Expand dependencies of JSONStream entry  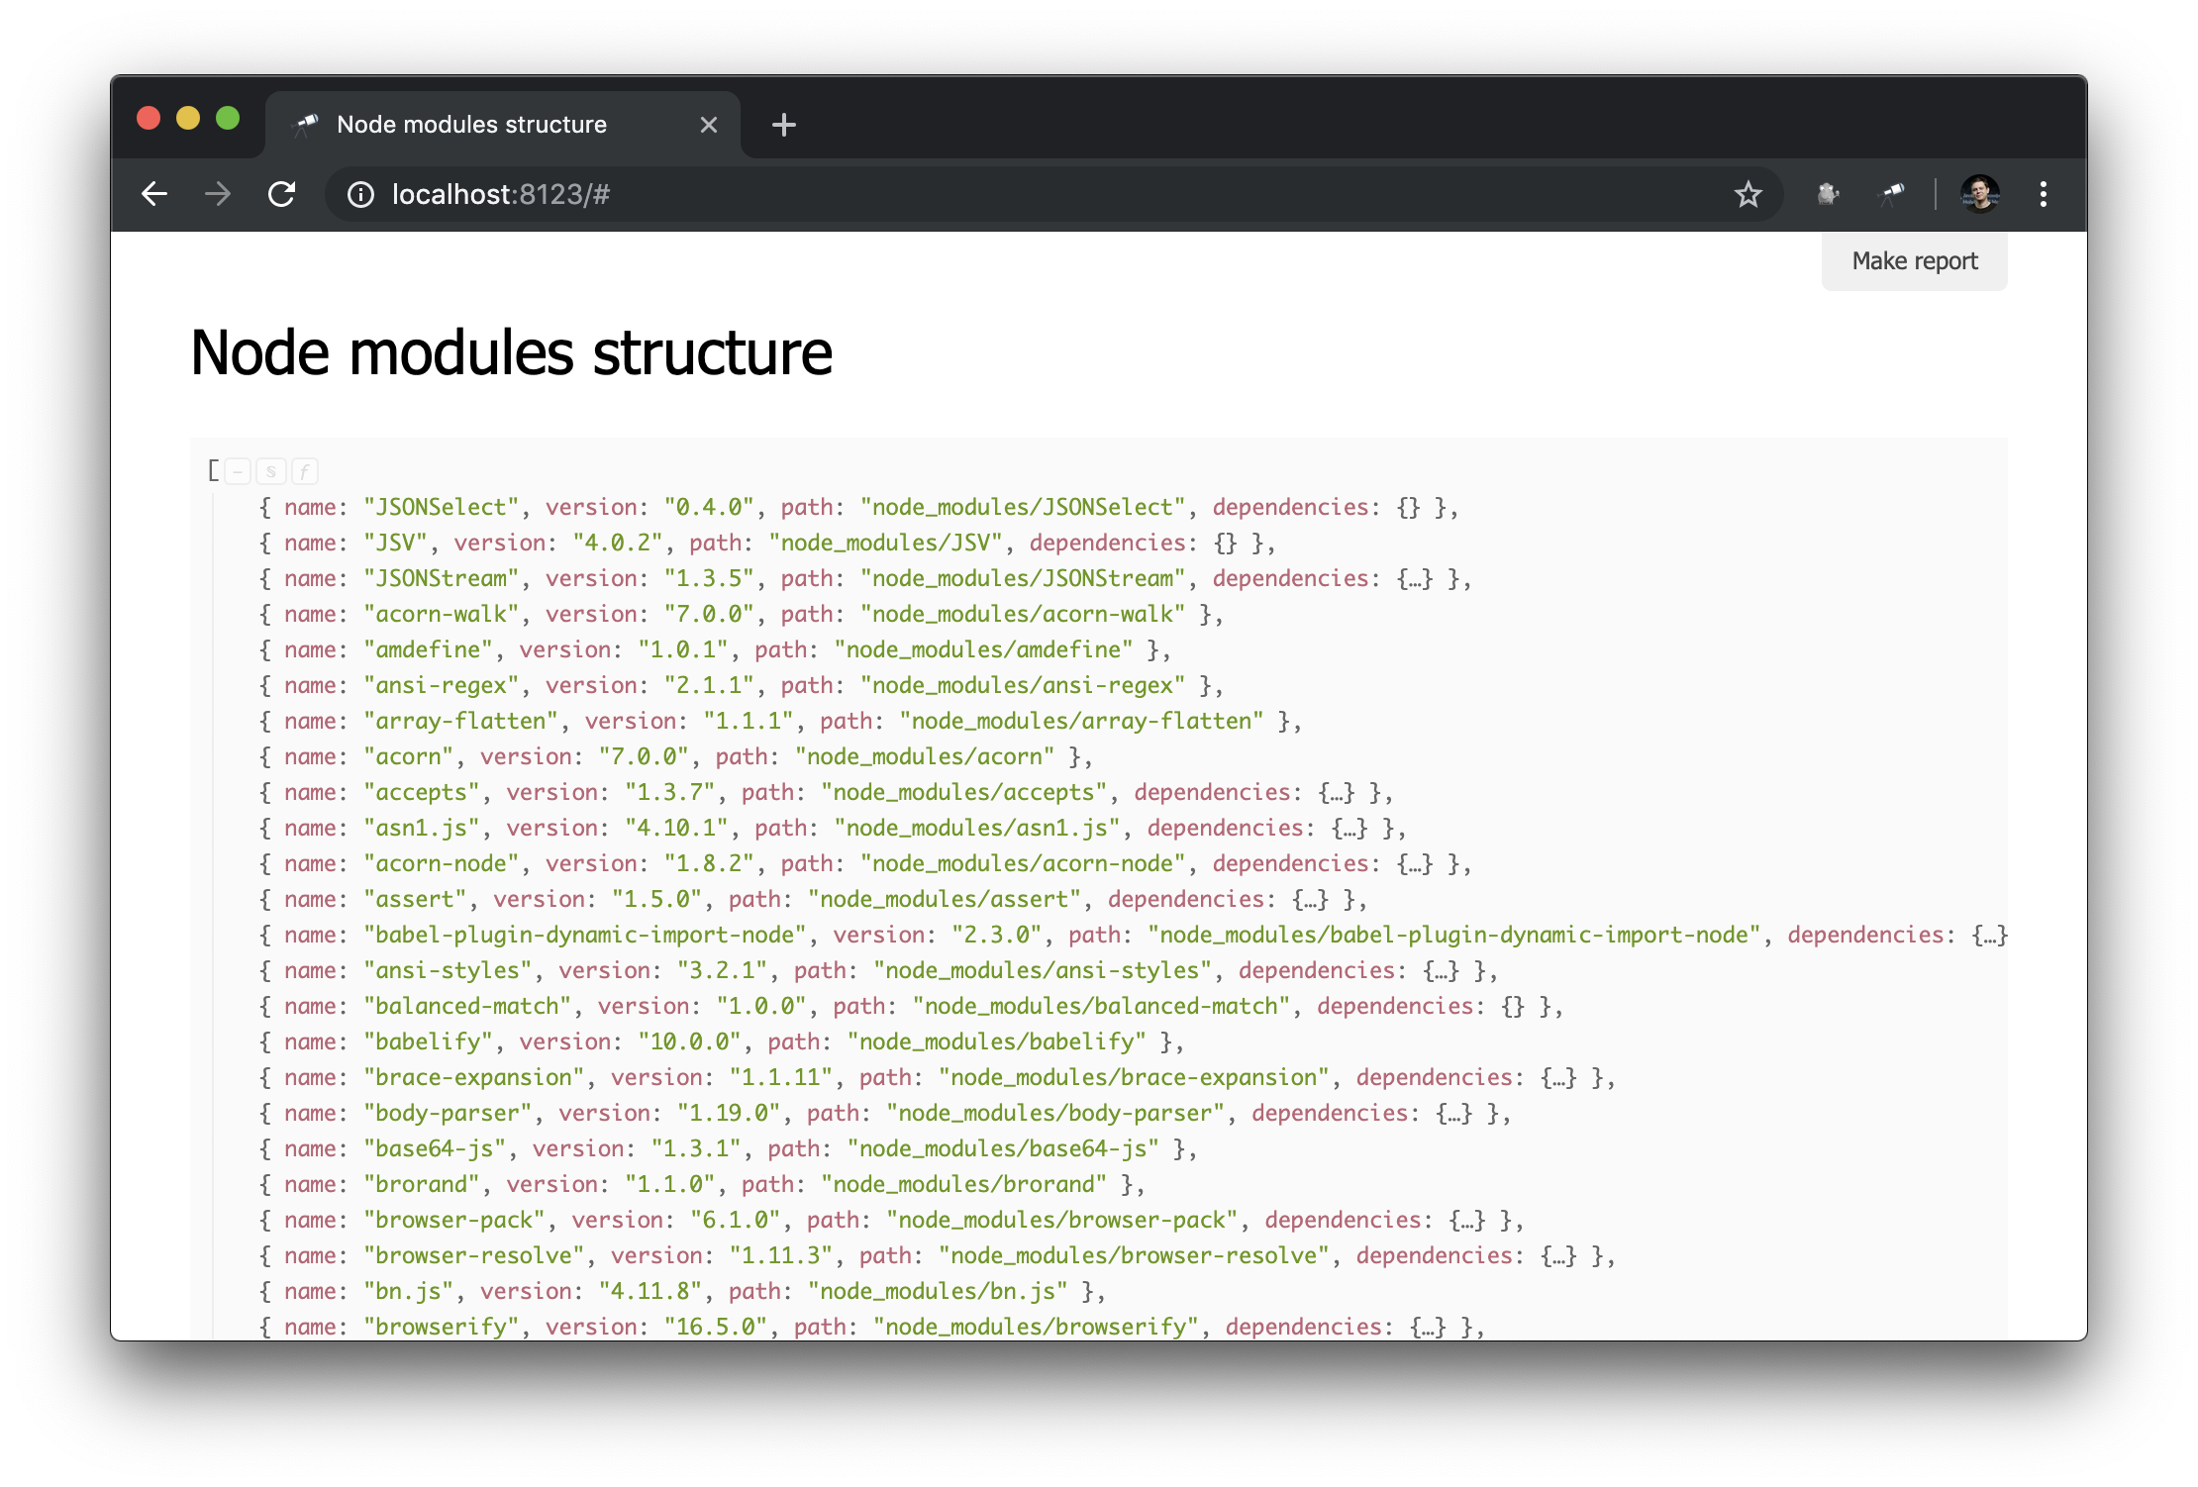(1415, 579)
